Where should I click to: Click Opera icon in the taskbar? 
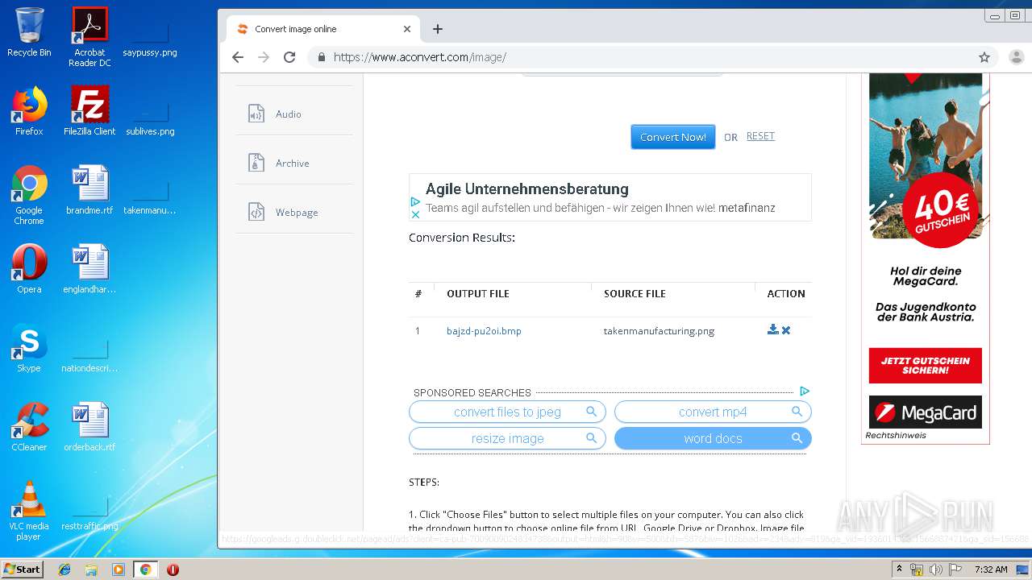173,570
